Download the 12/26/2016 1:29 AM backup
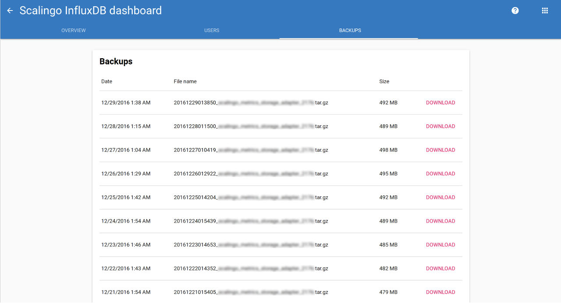 pos(440,174)
